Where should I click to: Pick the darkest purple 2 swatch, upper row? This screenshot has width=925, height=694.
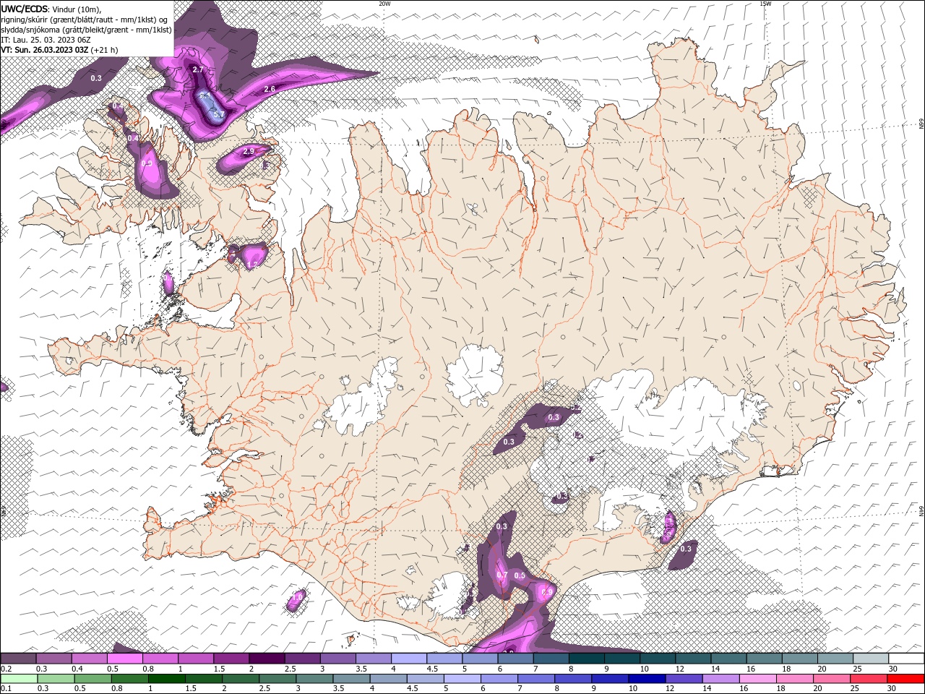[x=267, y=659]
